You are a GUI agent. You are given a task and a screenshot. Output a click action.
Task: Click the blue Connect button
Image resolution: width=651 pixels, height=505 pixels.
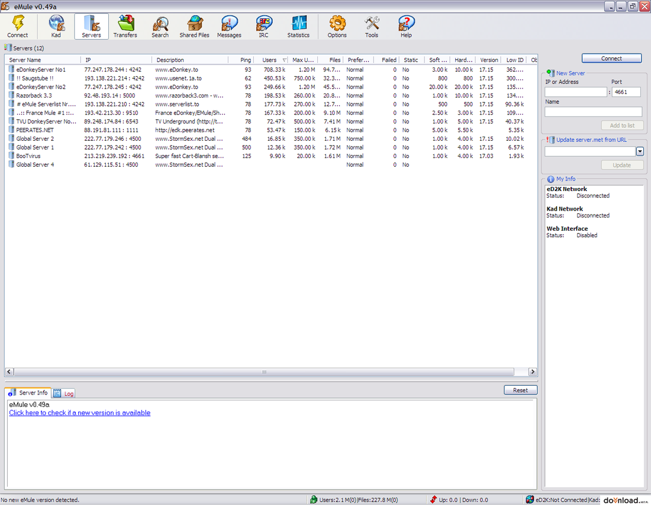611,59
